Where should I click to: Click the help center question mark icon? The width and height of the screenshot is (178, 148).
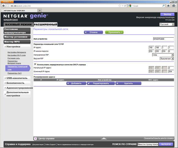click(35, 139)
